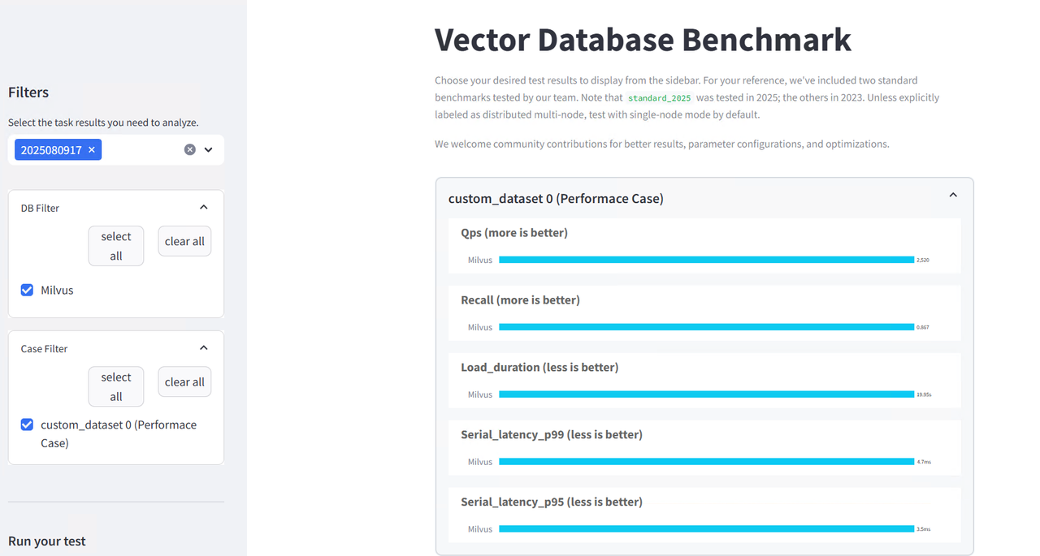Click the task results multiselect field
This screenshot has height=556, width=1040.
[116, 150]
